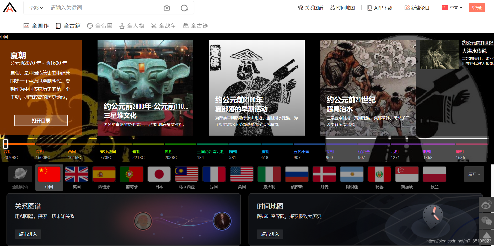
Task: Select the 全古迹 tab
Action: coord(196,26)
